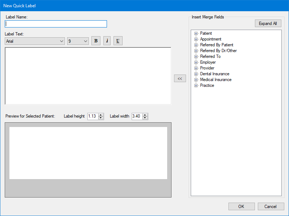Expand the Appointment tree node
Image resolution: width=289 pixels, height=216 pixels.
coord(196,39)
